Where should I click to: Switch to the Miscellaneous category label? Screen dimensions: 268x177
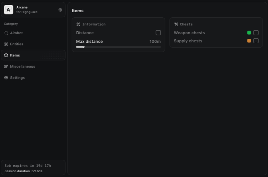coord(23,67)
